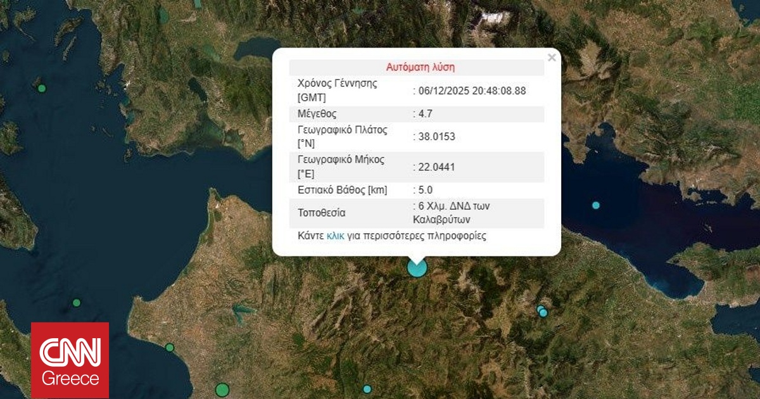Click the Γεωγραφικό Πλάτος latitude row
This screenshot has height=399, width=760.
pyautogui.click(x=418, y=136)
